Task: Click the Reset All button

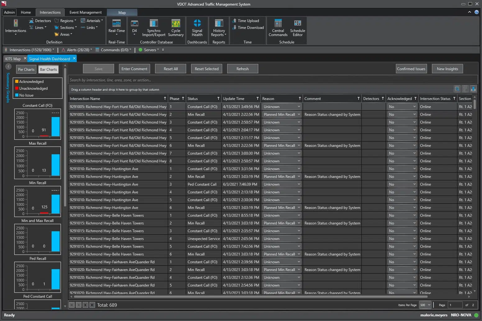Action: click(171, 69)
